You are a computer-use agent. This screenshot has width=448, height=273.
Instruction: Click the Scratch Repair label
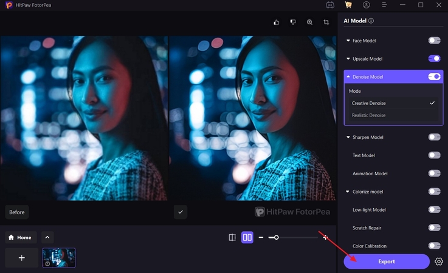[x=367, y=227]
